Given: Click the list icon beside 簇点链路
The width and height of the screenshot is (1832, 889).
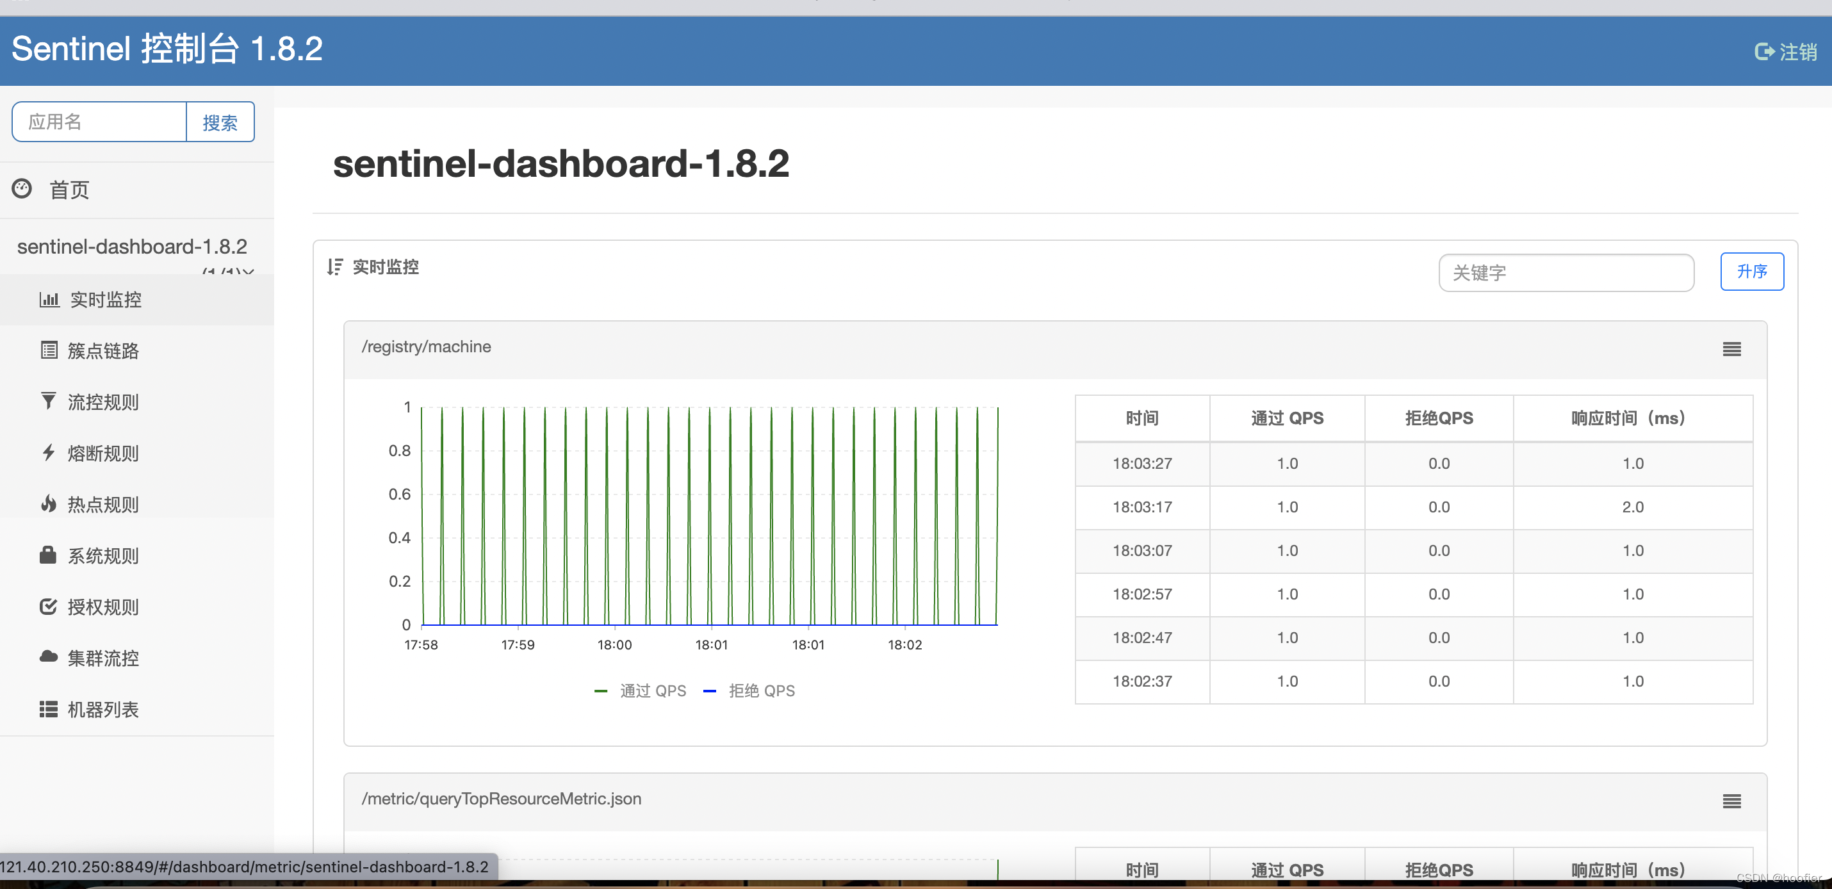Looking at the screenshot, I should (x=48, y=350).
